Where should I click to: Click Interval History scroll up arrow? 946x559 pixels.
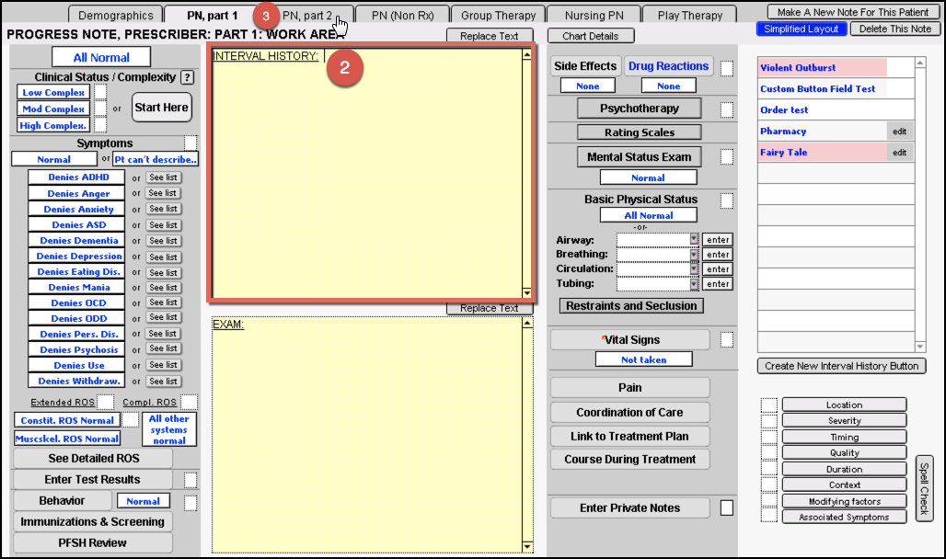(526, 54)
